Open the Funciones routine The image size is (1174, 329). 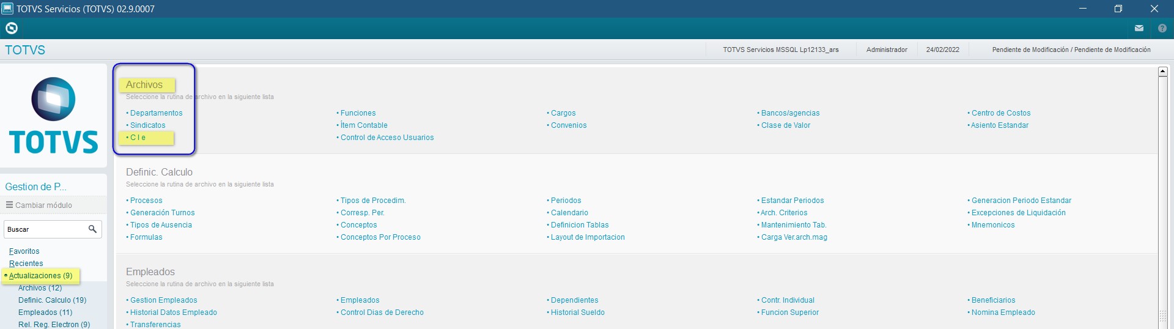click(x=358, y=113)
